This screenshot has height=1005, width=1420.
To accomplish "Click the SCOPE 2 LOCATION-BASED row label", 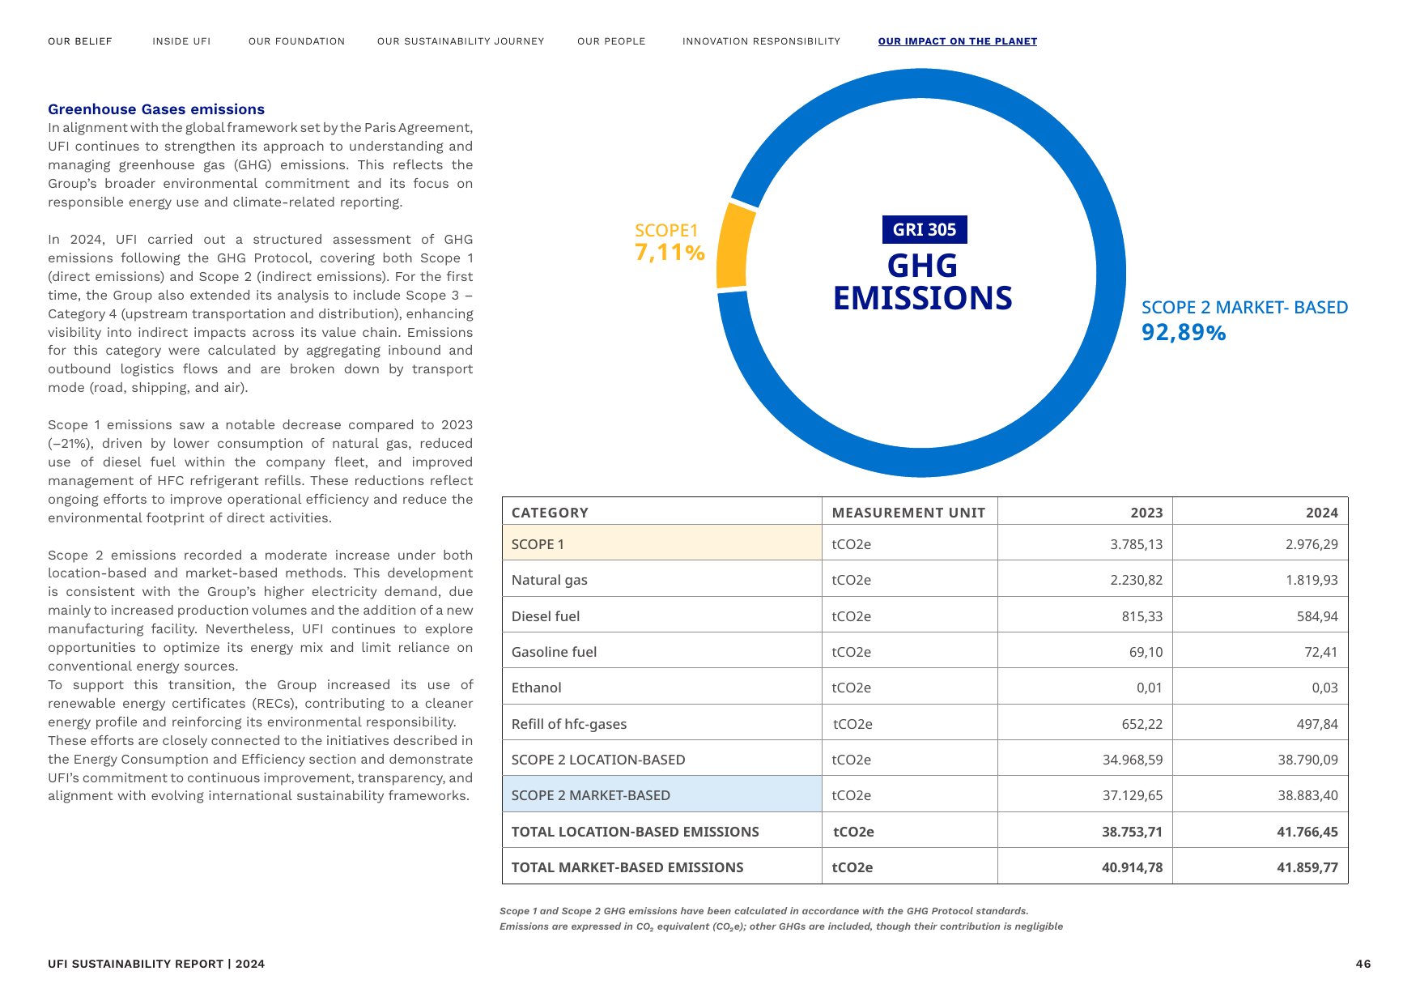I will [x=598, y=760].
